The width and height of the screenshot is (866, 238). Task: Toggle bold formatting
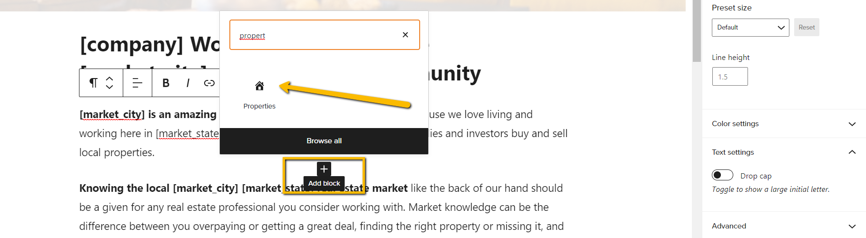point(166,83)
